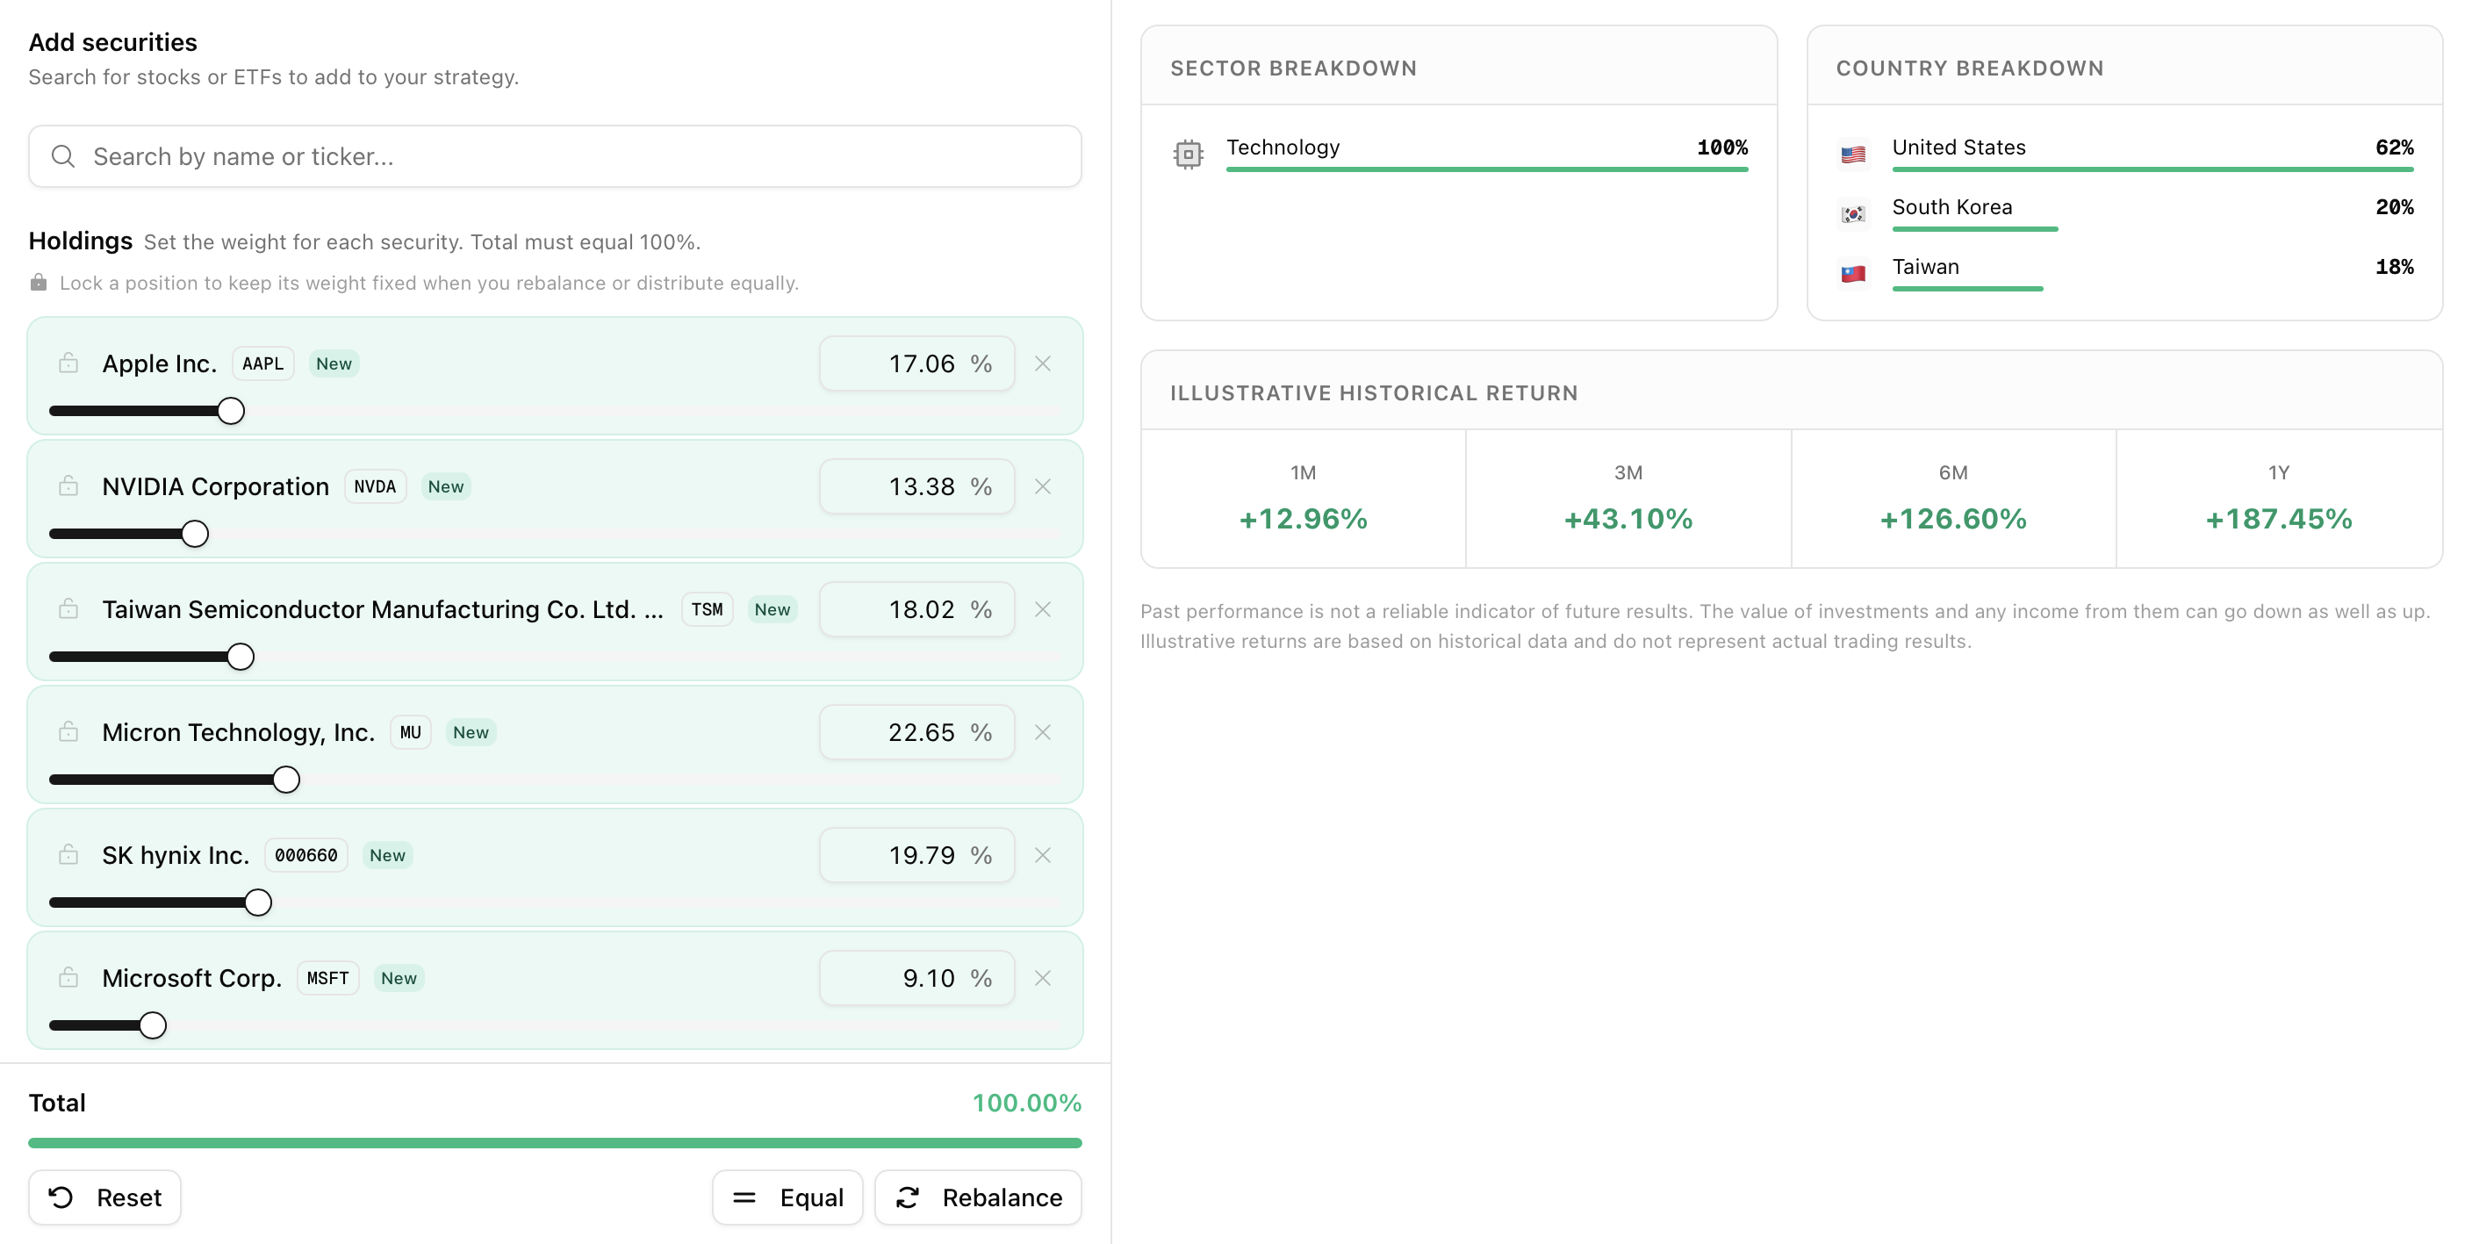Screen dimensions: 2472x1244
Task: Click the Micron Technology weight slider handle
Action: point(286,780)
